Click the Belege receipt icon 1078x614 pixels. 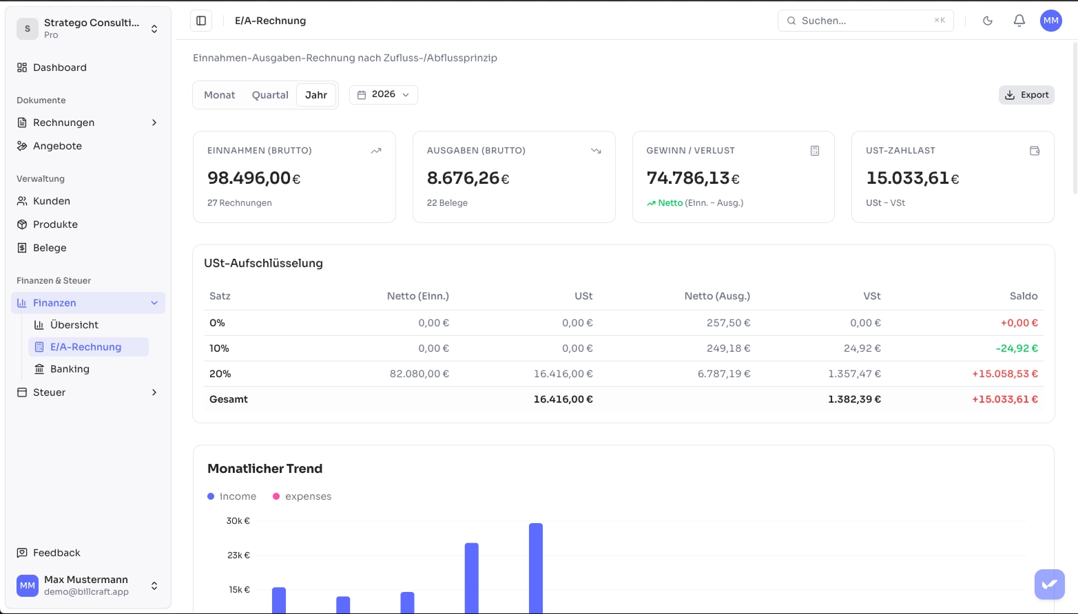22,248
